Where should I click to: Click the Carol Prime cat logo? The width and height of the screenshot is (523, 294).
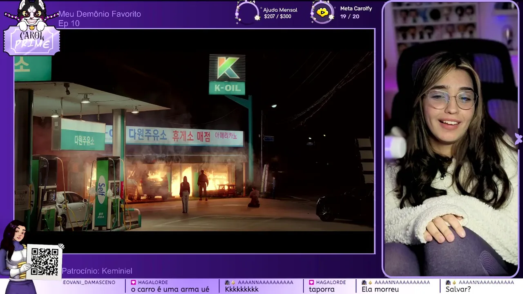coord(31,28)
